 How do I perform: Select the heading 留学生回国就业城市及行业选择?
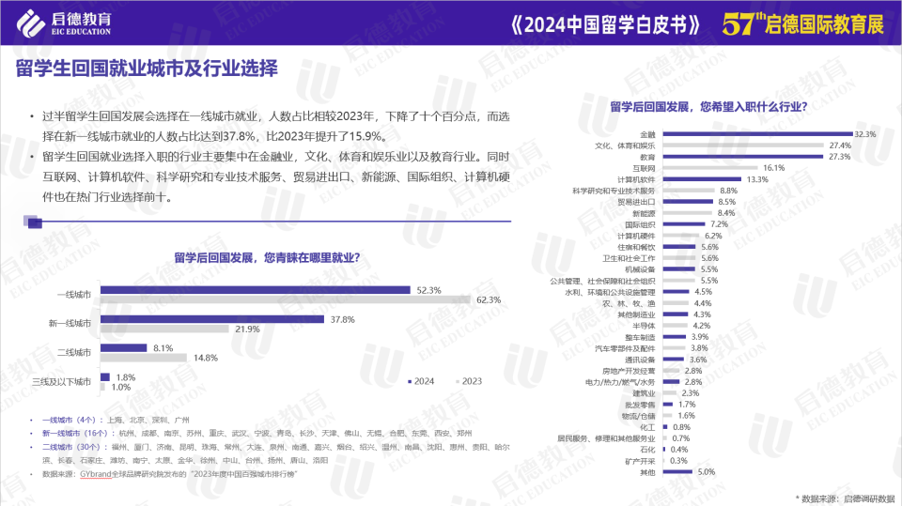point(147,69)
